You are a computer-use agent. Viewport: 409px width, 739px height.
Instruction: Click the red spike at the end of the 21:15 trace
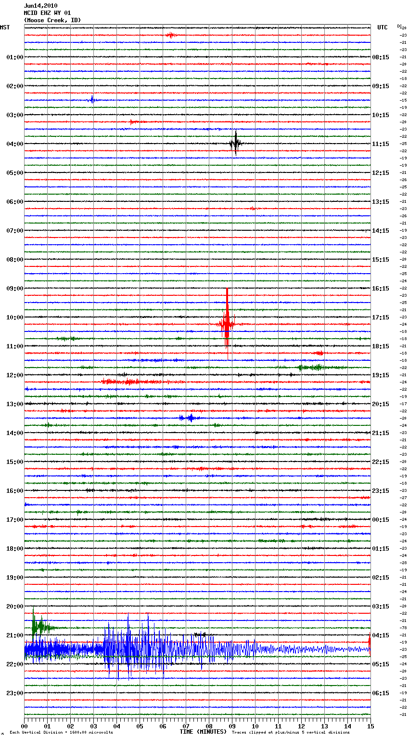click(x=369, y=641)
